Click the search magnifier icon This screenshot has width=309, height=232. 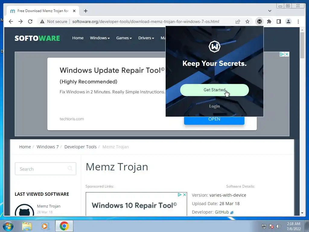pos(70,168)
